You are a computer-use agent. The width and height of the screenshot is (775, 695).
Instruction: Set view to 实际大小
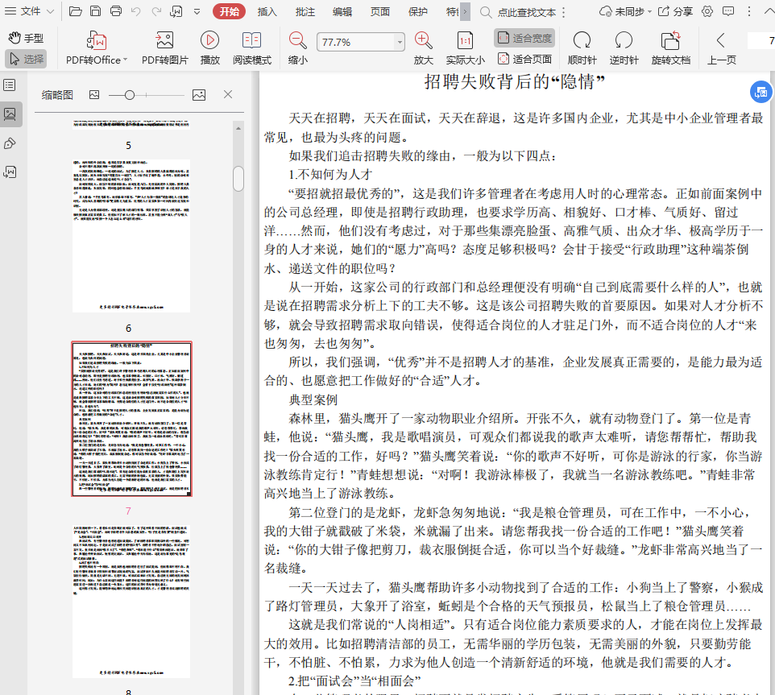coord(465,48)
